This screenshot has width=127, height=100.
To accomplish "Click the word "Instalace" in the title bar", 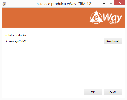I will [x=43, y=4].
